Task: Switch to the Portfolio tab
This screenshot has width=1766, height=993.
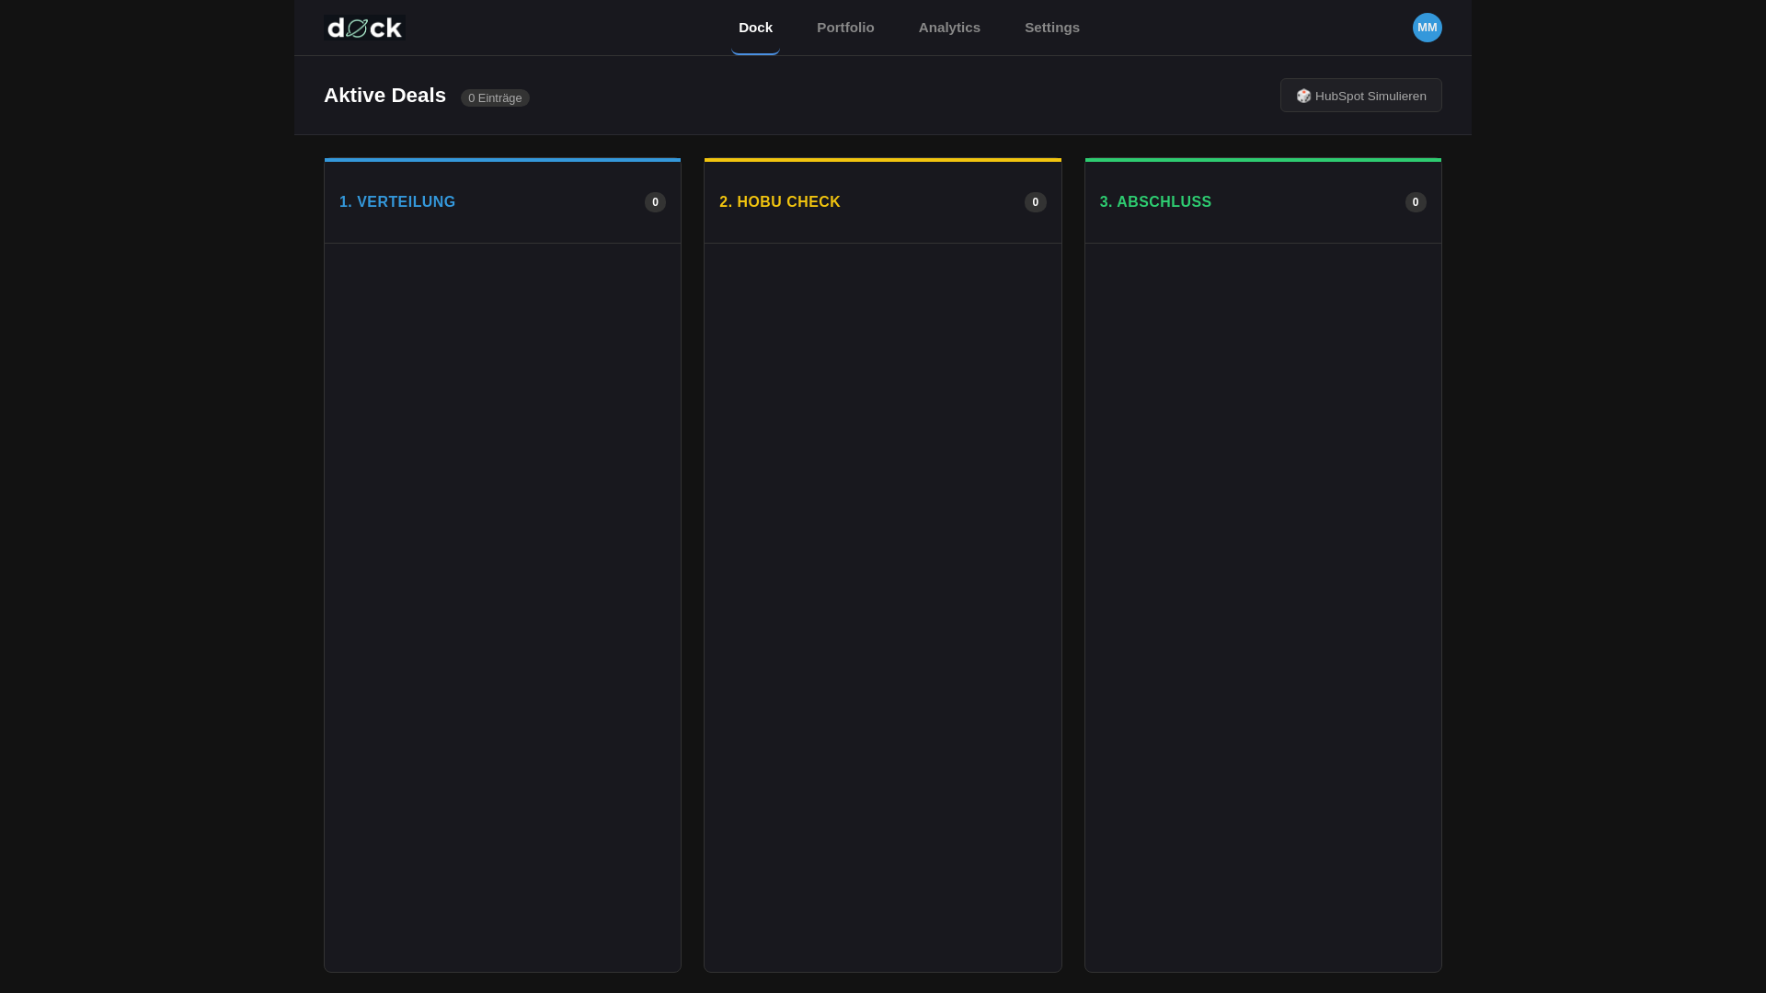Action: pyautogui.click(x=845, y=28)
